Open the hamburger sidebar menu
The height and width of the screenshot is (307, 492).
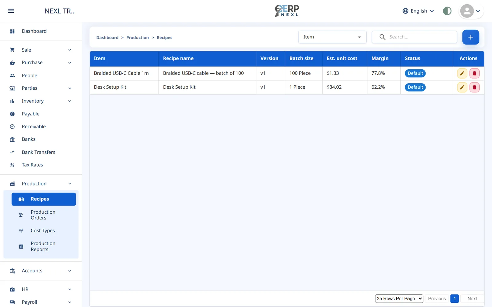(11, 11)
